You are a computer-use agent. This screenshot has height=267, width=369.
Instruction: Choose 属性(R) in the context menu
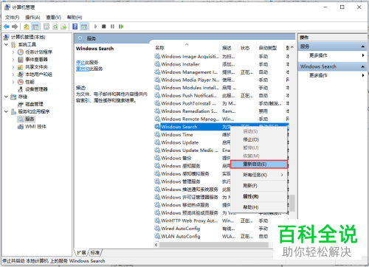(259, 196)
